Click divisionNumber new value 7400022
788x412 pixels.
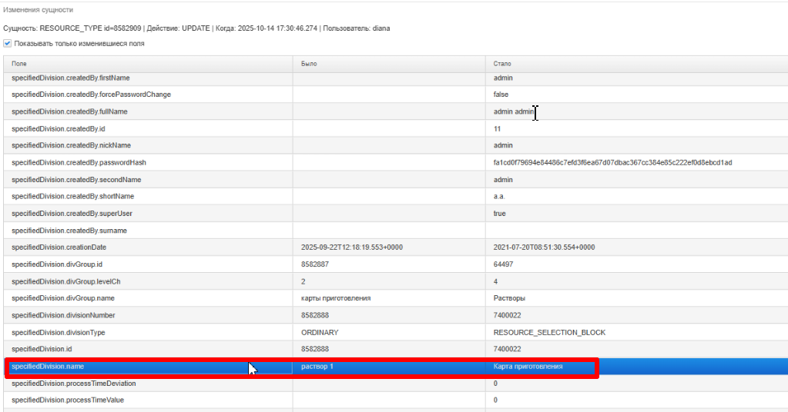pyautogui.click(x=507, y=315)
